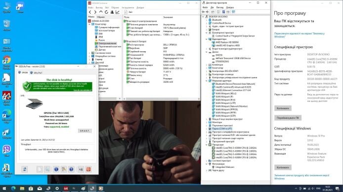
Task: Click SSDLife question mark help icon
Action: click(x=71, y=169)
